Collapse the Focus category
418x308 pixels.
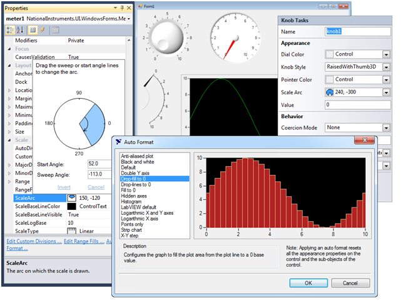click(9, 48)
